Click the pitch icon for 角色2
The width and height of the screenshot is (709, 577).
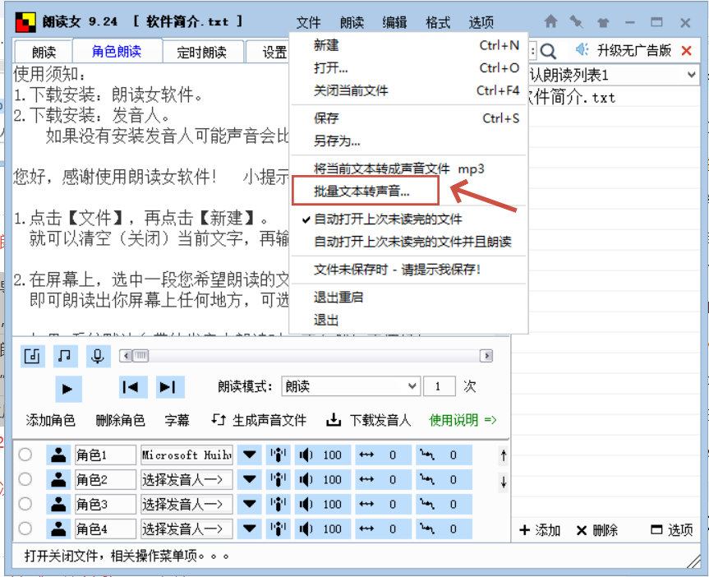click(x=426, y=479)
